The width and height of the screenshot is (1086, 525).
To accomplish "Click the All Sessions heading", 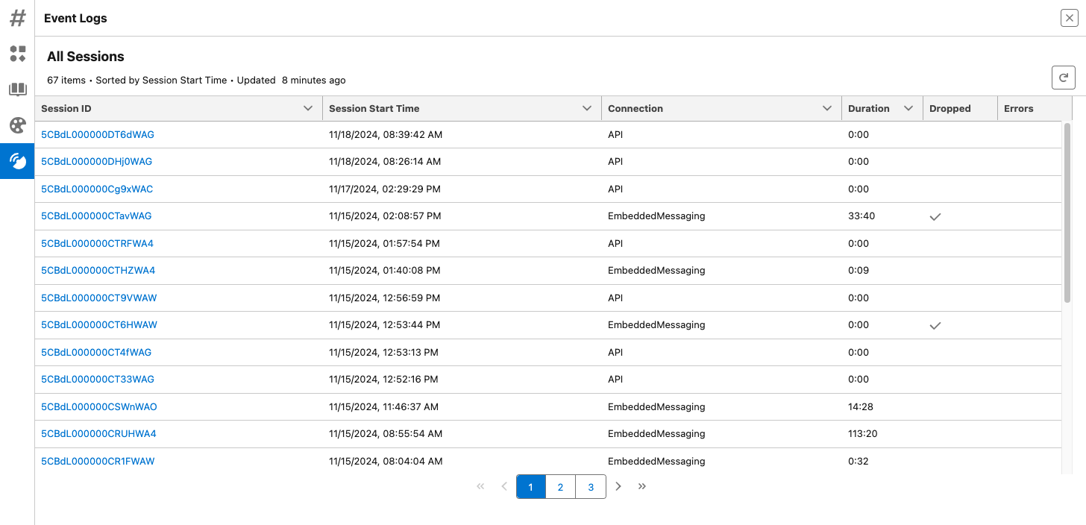I will click(86, 57).
